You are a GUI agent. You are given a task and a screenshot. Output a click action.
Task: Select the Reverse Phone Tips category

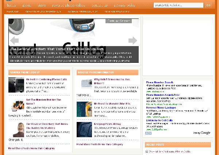pyautogui.click(x=117, y=12)
